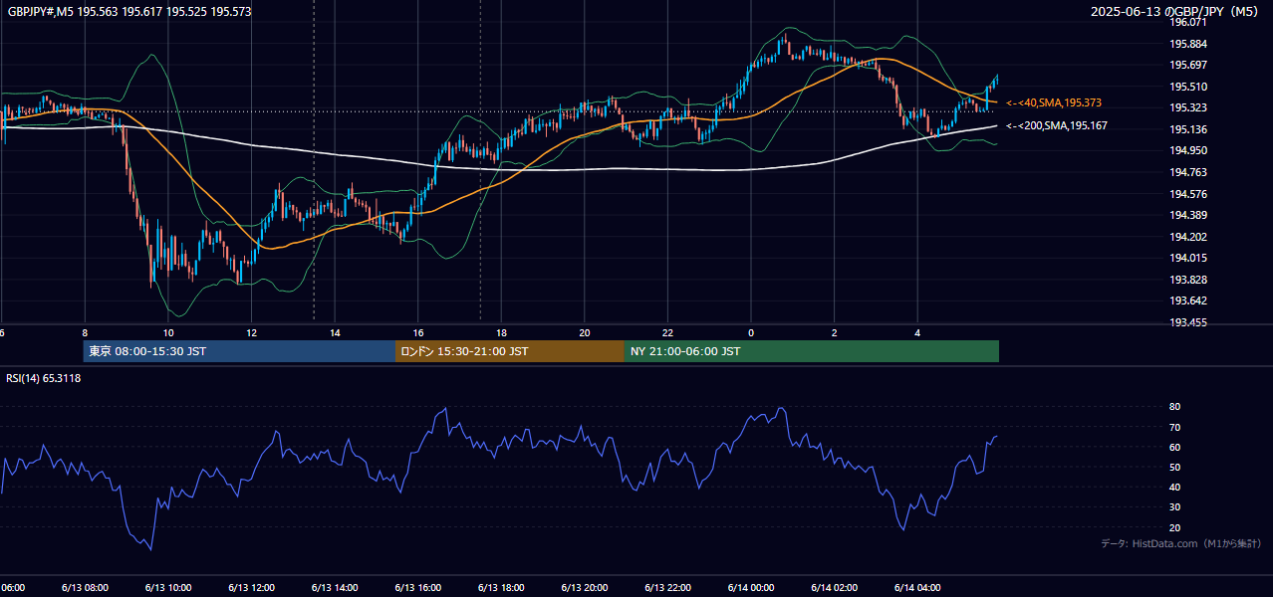Click hour tick 10 under price chart
The height and width of the screenshot is (597, 1273).
168,333
